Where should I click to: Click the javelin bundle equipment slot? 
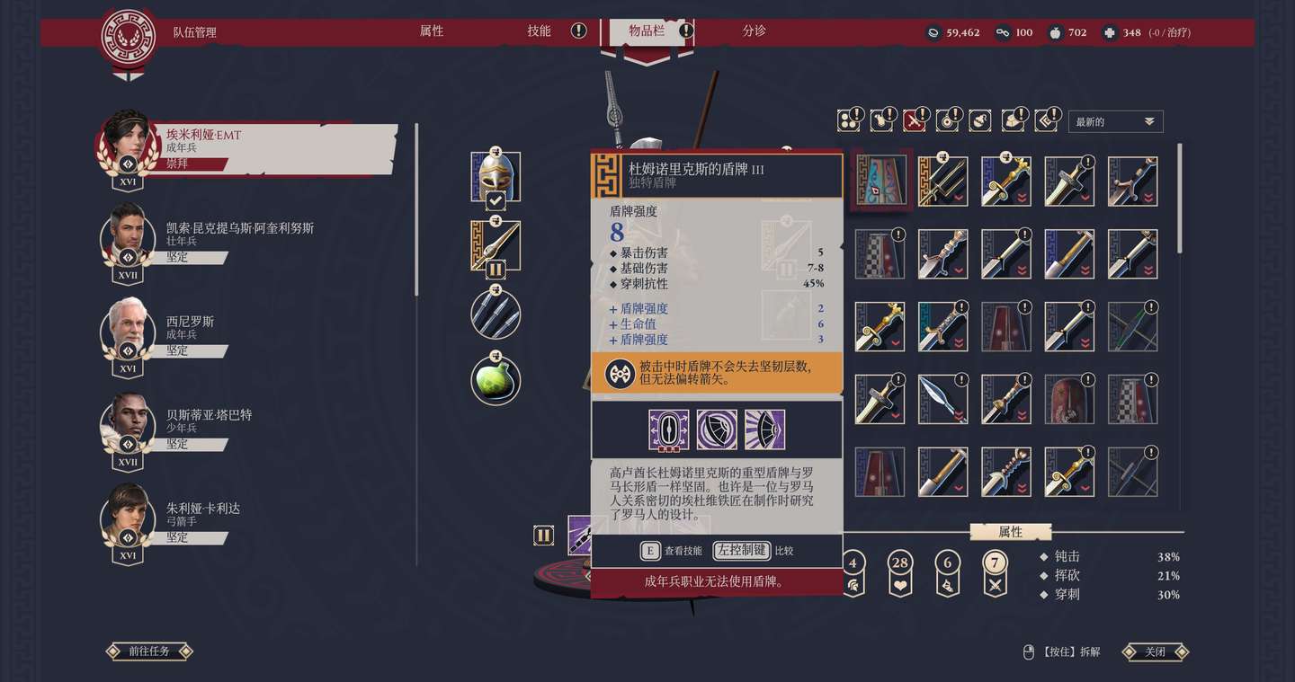point(496,314)
